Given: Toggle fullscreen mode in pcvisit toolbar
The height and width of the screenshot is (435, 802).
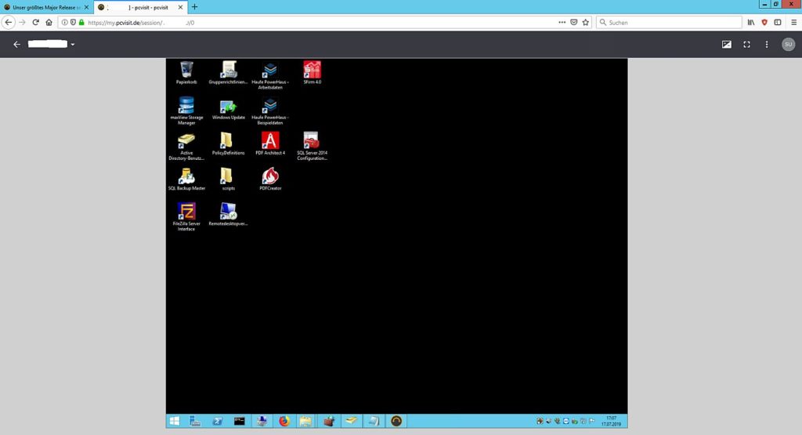Looking at the screenshot, I should (x=746, y=45).
